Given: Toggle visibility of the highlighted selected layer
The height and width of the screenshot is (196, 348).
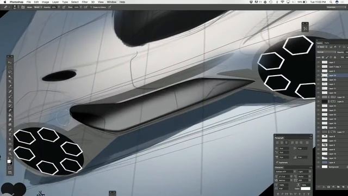Looking at the screenshot, I should 319,75.
